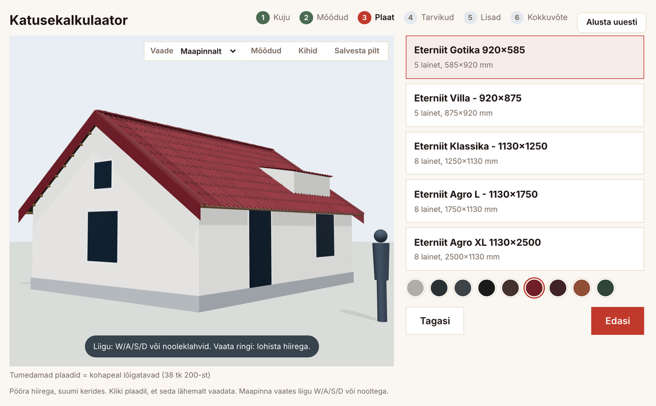Select the terracotta orange-brown color swatch
This screenshot has width=656, height=406.
coord(582,288)
